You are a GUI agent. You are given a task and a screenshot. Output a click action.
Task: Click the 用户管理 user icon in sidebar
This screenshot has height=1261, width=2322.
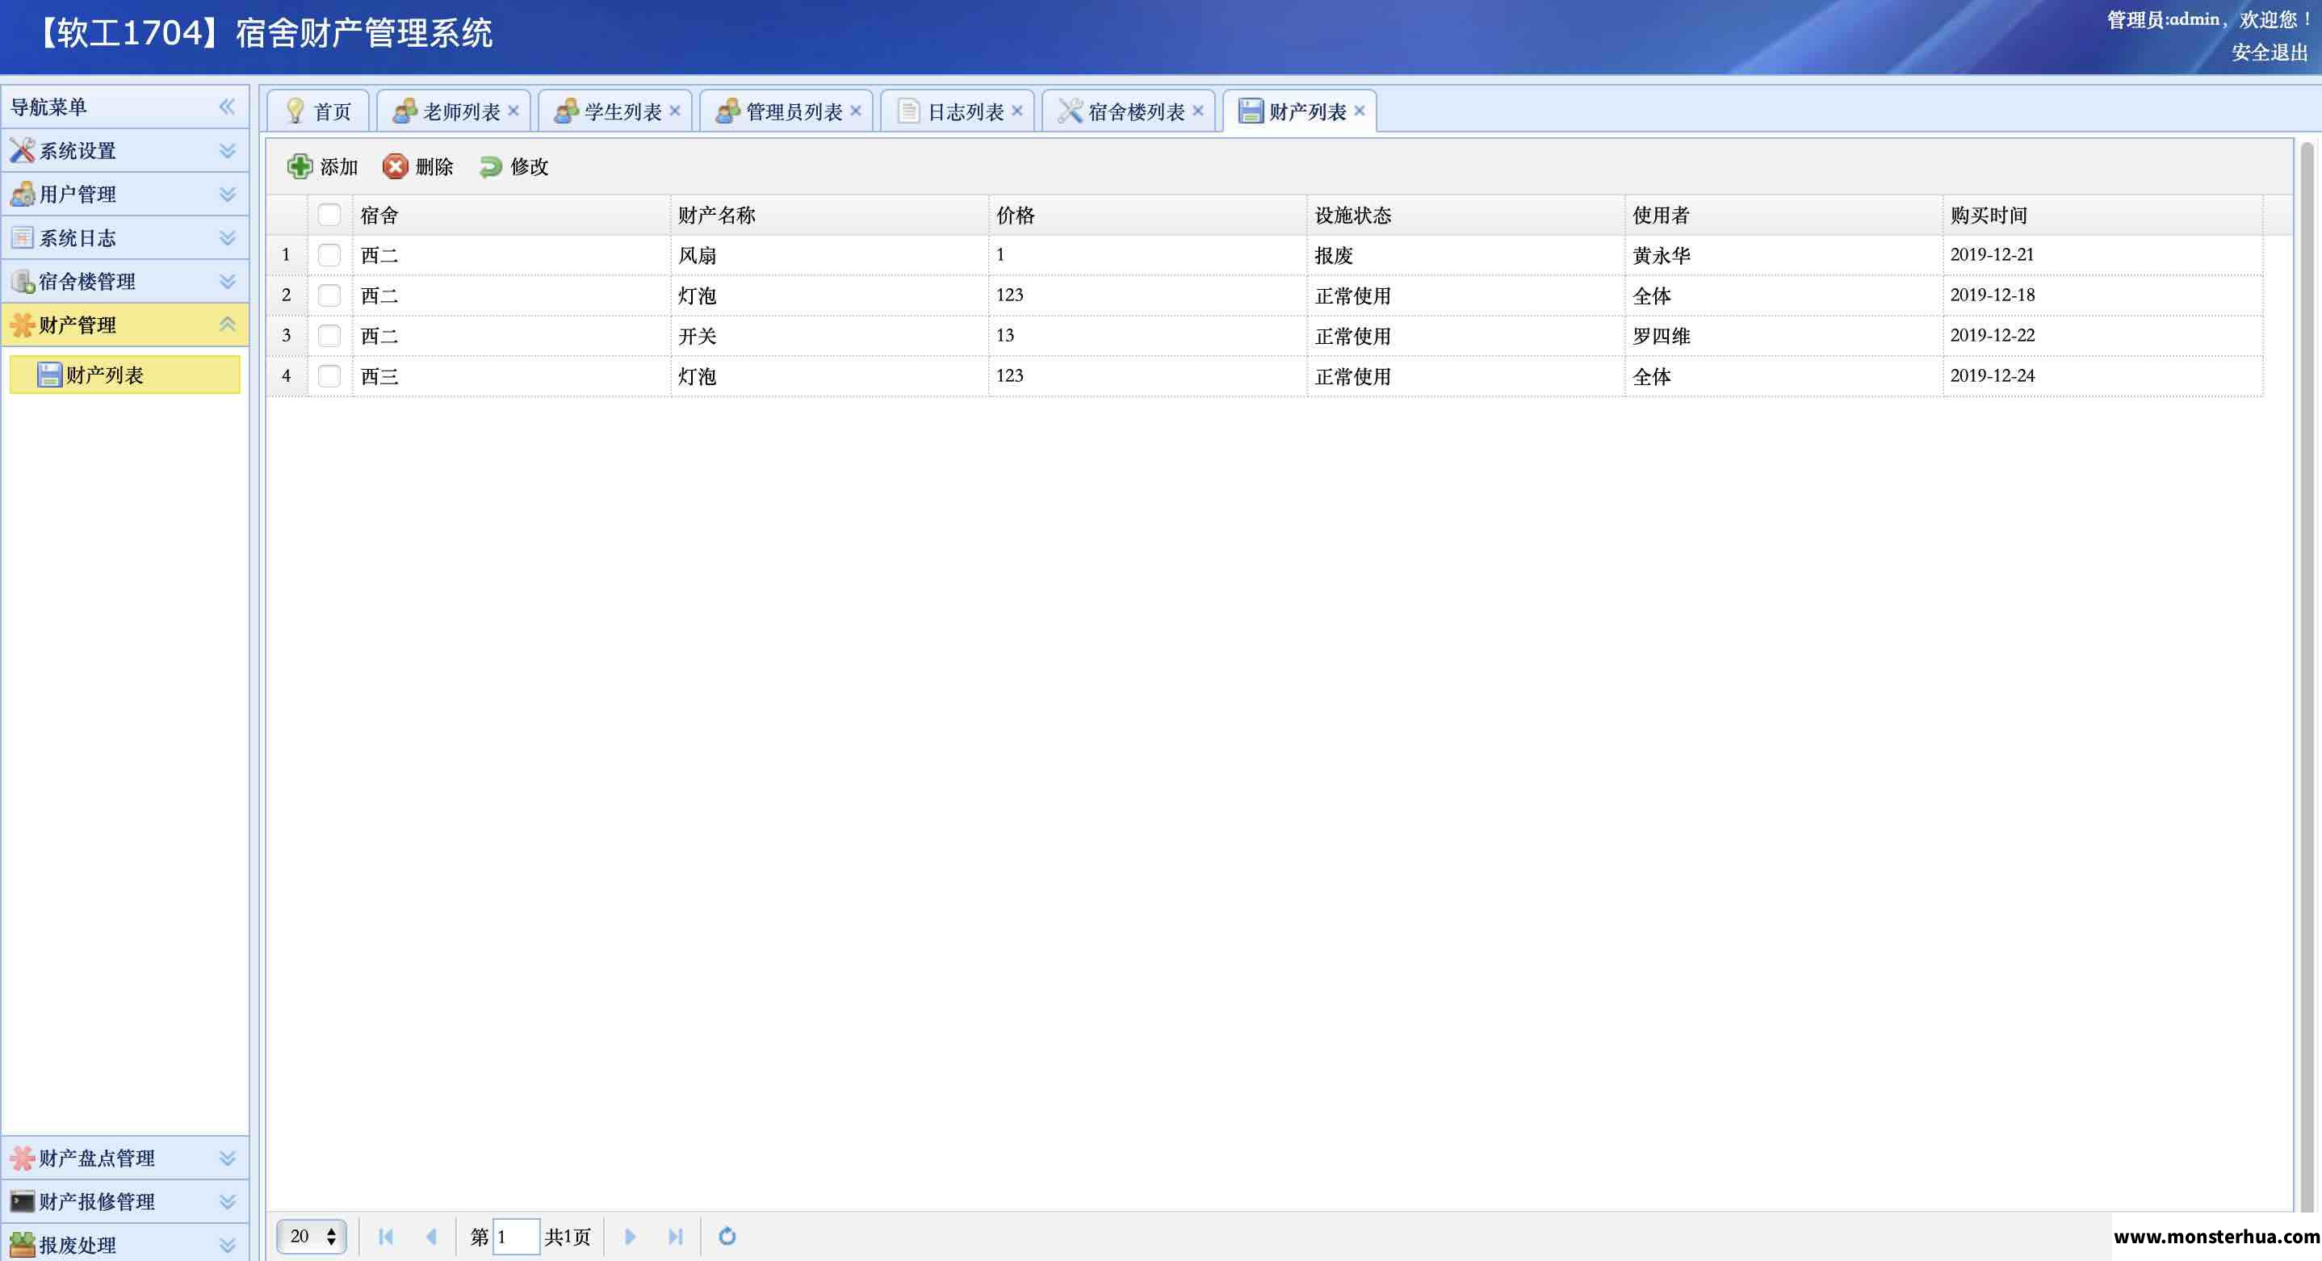(23, 194)
